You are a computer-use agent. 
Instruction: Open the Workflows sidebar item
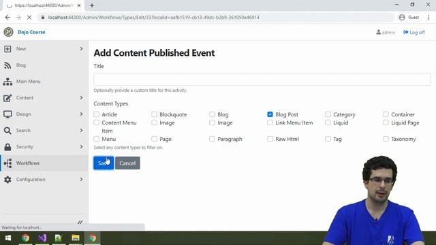click(x=44, y=163)
